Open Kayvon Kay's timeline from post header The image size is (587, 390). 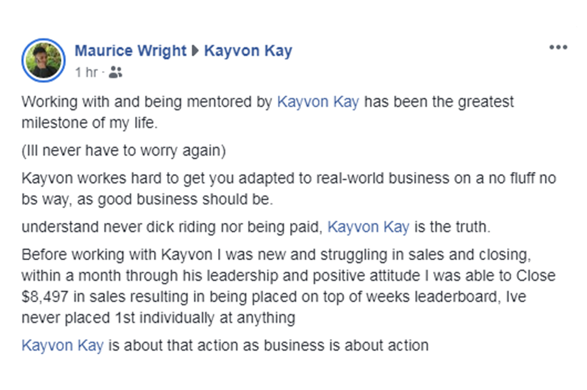[x=248, y=52]
